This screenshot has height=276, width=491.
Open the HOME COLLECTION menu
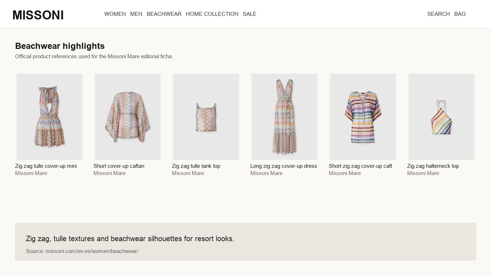point(212,14)
